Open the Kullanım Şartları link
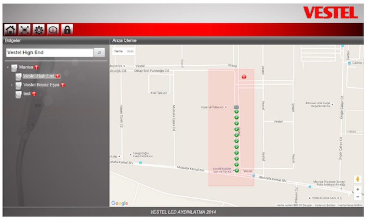Image resolution: width=366 pixels, height=220 pixels. 325,205
